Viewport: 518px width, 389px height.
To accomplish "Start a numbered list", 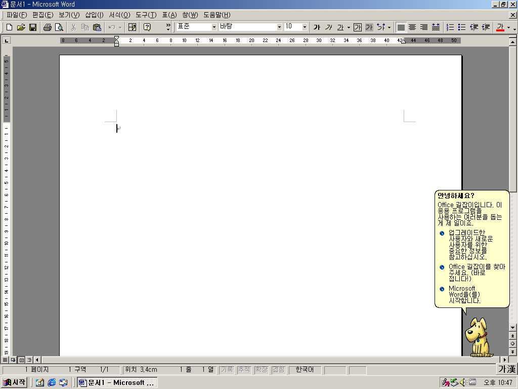I will tap(450, 27).
